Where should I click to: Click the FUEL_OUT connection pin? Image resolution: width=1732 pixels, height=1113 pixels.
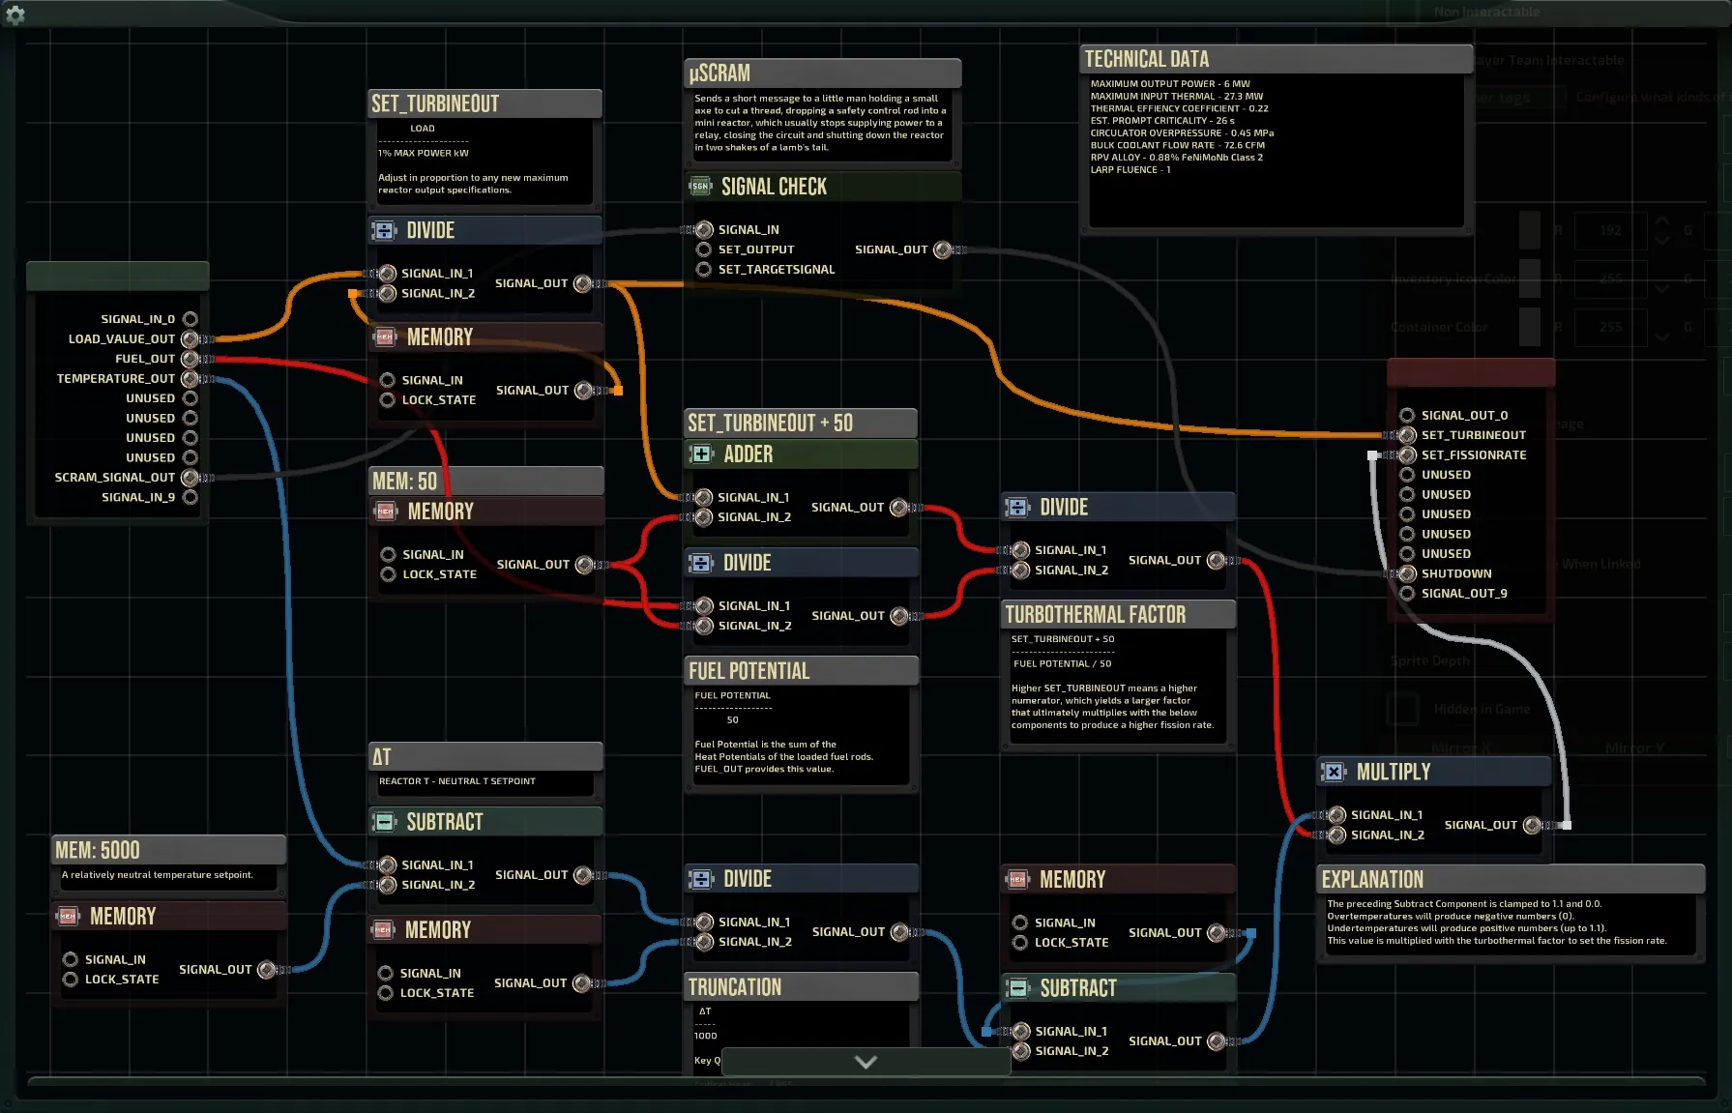[191, 359]
